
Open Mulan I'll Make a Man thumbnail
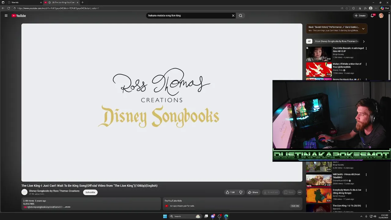click(319, 70)
